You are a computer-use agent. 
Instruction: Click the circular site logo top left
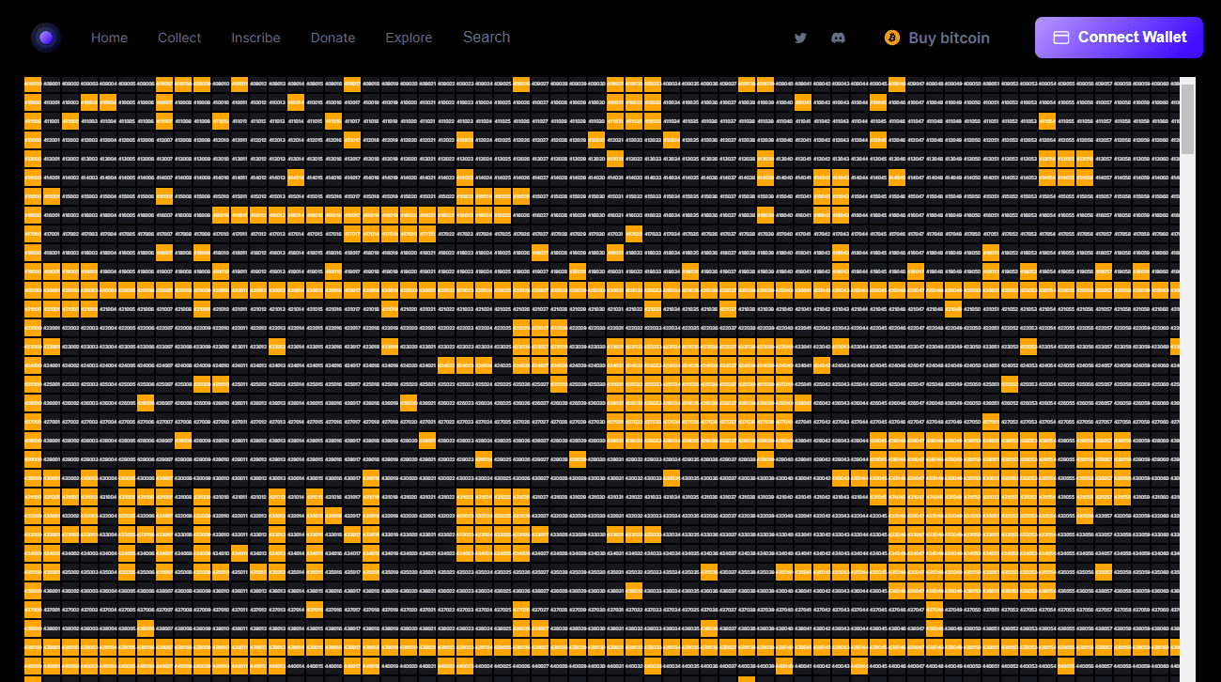click(46, 38)
